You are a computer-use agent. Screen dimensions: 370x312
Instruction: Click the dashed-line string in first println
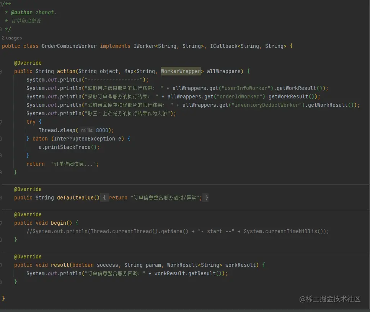coord(114,80)
